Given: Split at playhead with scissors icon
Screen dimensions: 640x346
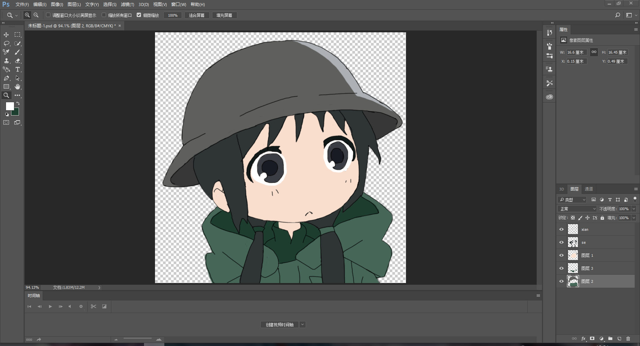Looking at the screenshot, I should click(x=93, y=306).
